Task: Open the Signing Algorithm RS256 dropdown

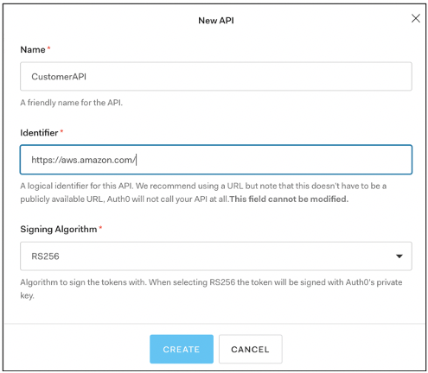Action: [x=216, y=256]
